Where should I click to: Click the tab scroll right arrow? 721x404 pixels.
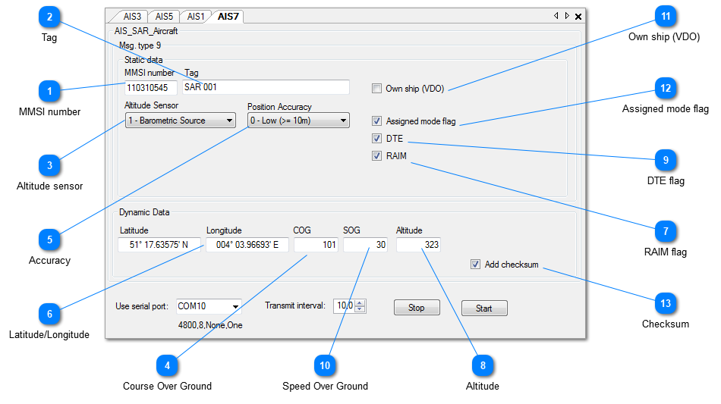click(x=567, y=16)
